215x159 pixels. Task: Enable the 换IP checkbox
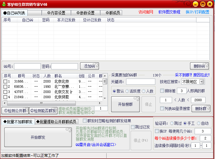(x=157, y=131)
